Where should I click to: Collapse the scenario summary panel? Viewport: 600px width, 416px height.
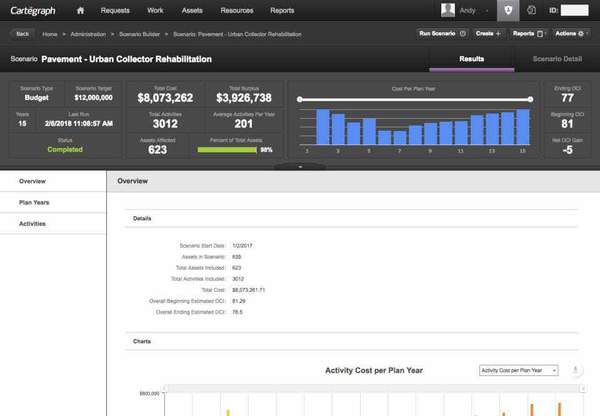tap(300, 167)
